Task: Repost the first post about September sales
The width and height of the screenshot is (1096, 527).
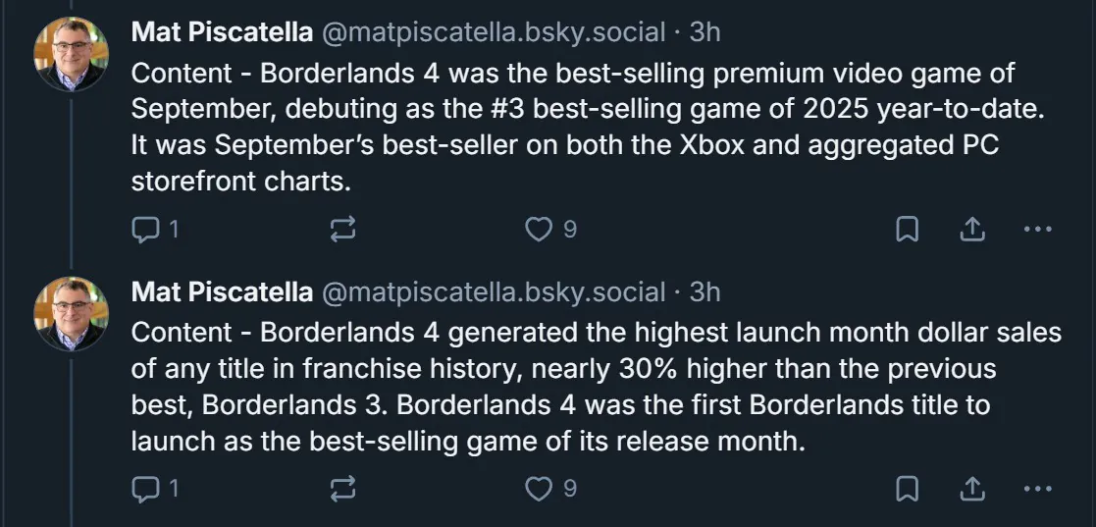Action: pyautogui.click(x=342, y=230)
